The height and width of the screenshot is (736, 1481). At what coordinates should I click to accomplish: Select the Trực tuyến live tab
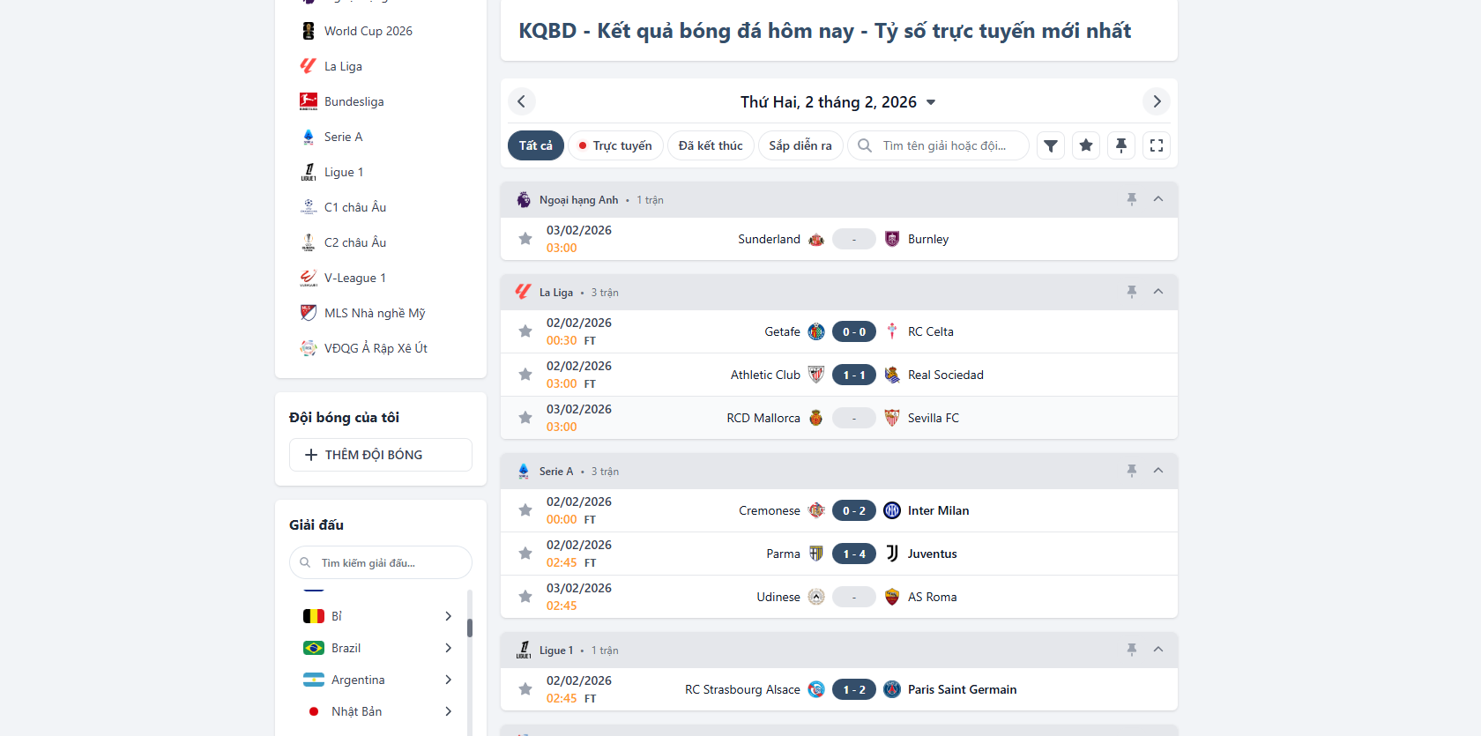pos(615,145)
